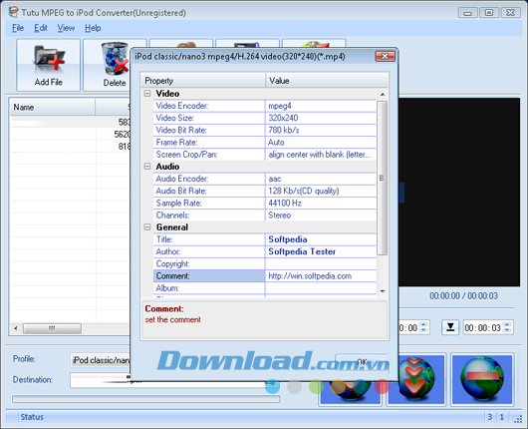Select the Video Size value 320x240
The height and width of the screenshot is (429, 528).
321,118
